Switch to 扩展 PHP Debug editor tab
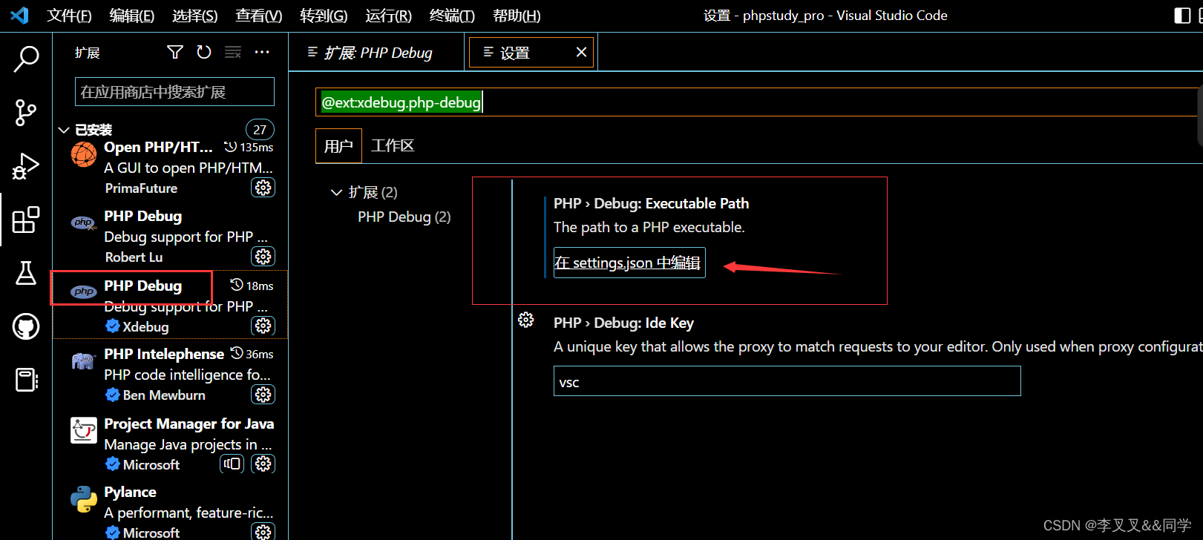Image resolution: width=1203 pixels, height=540 pixels. (x=376, y=53)
